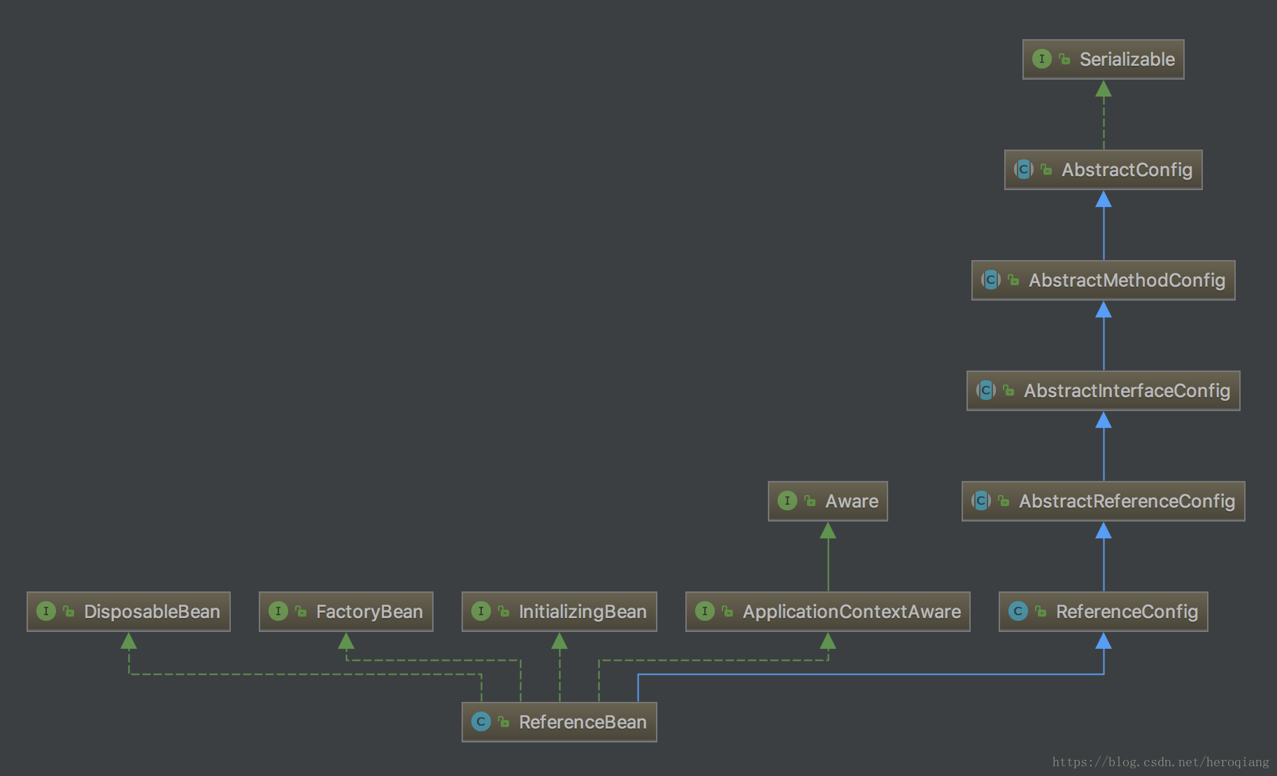
Task: Click the abstract class icon on AbstractMethodConfig
Action: tap(990, 280)
